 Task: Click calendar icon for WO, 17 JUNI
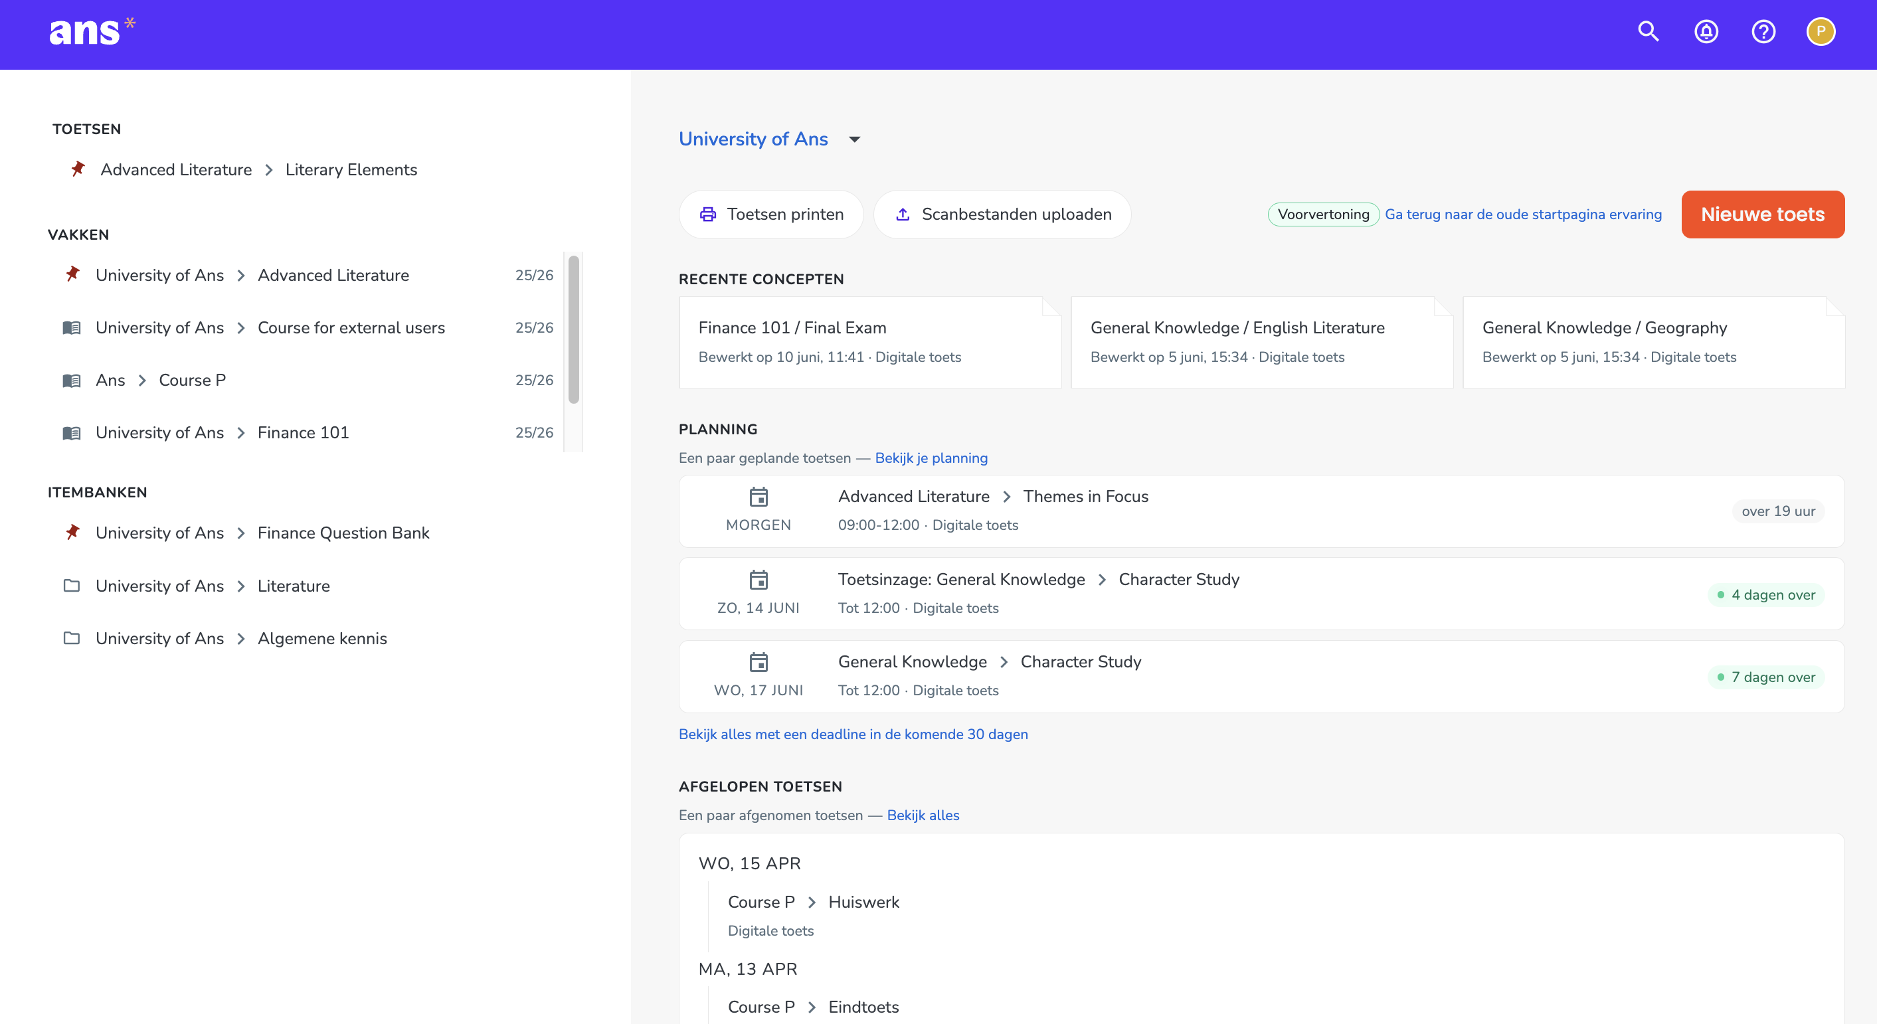(x=759, y=662)
